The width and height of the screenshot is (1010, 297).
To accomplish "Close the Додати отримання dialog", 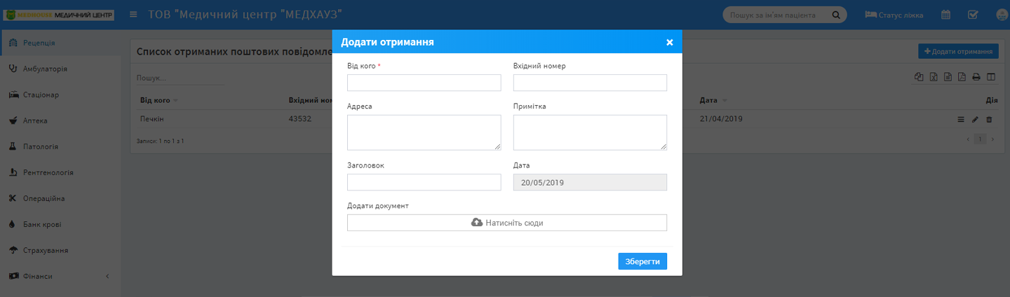I will pos(670,42).
